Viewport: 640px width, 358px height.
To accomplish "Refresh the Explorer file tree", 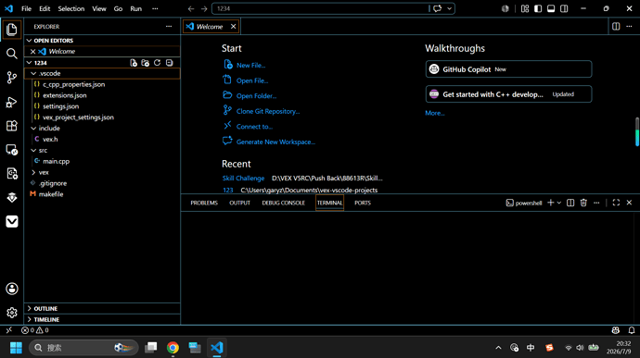I will tap(157, 63).
